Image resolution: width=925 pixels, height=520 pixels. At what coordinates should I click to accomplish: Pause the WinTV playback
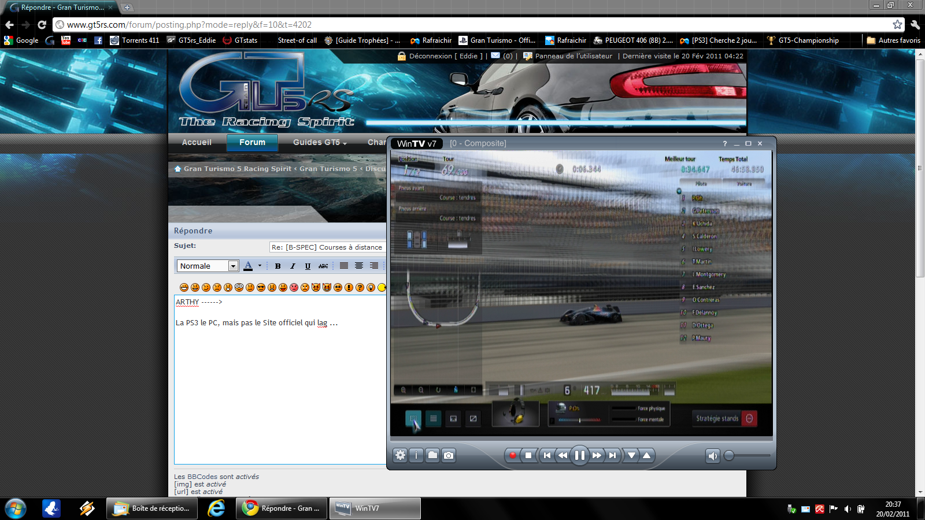click(579, 455)
